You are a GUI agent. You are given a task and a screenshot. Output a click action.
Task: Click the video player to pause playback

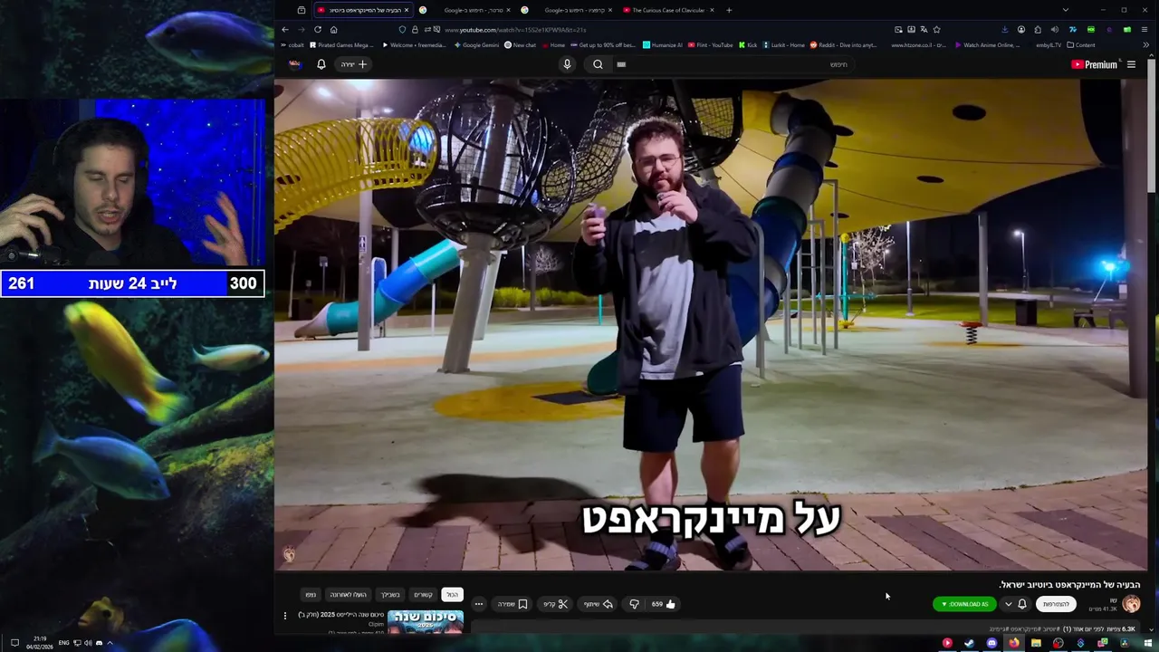711,324
